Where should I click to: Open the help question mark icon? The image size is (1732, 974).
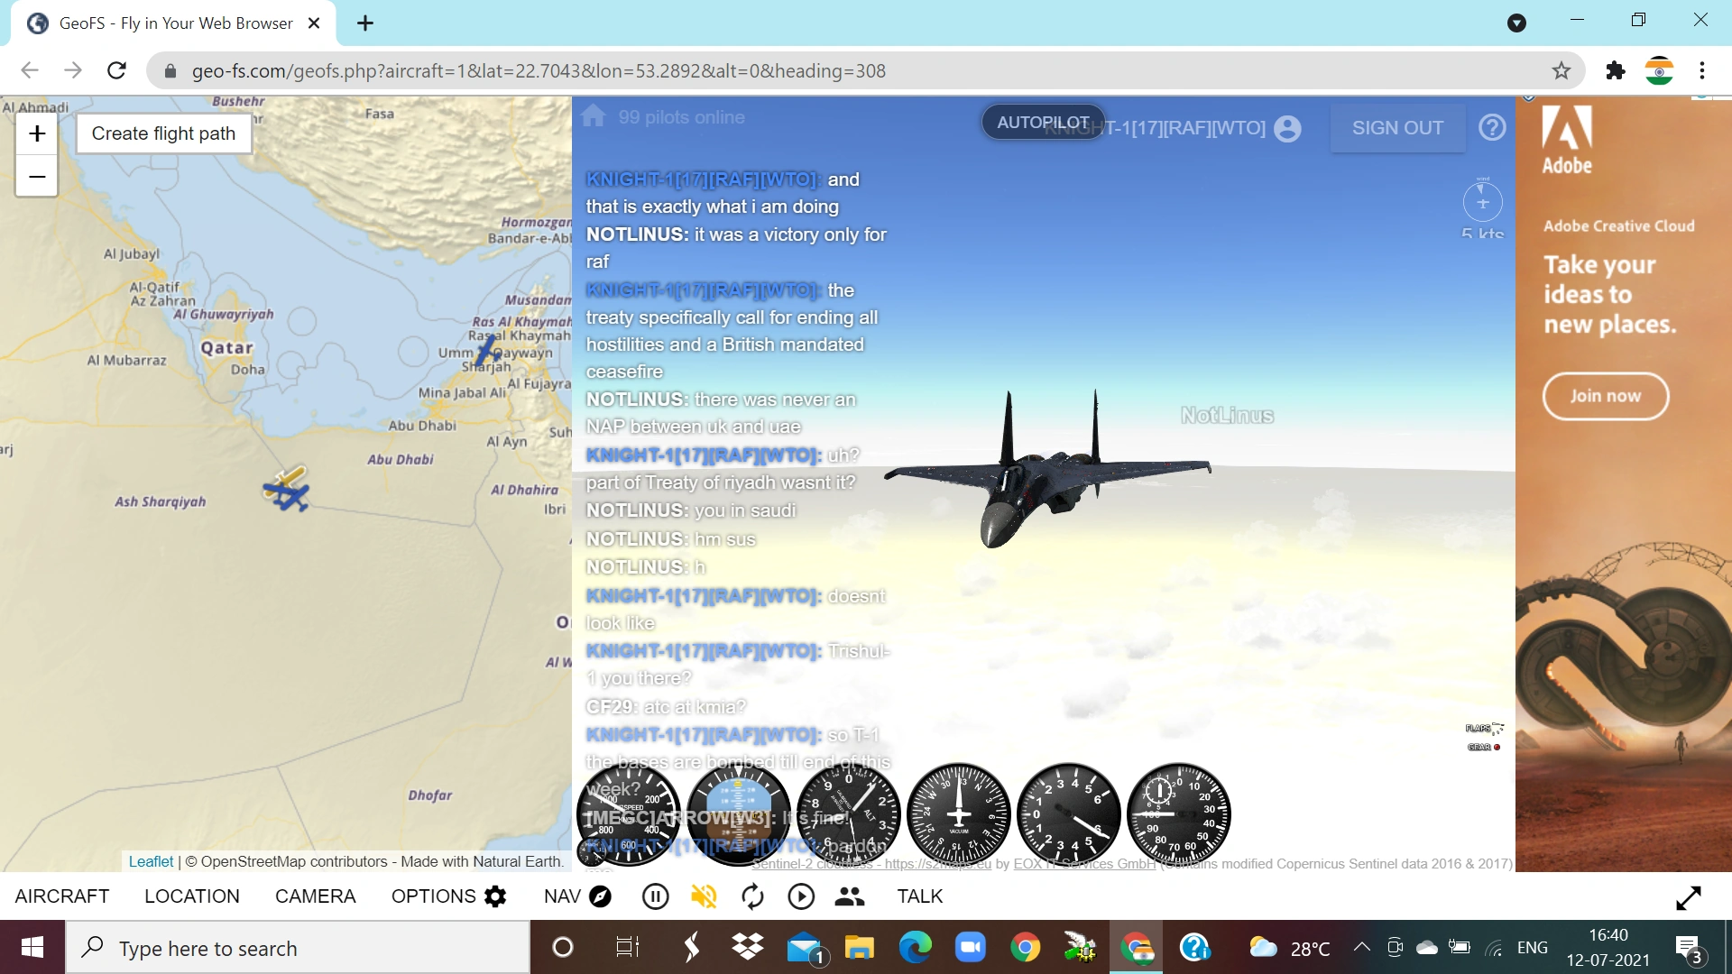tap(1492, 127)
